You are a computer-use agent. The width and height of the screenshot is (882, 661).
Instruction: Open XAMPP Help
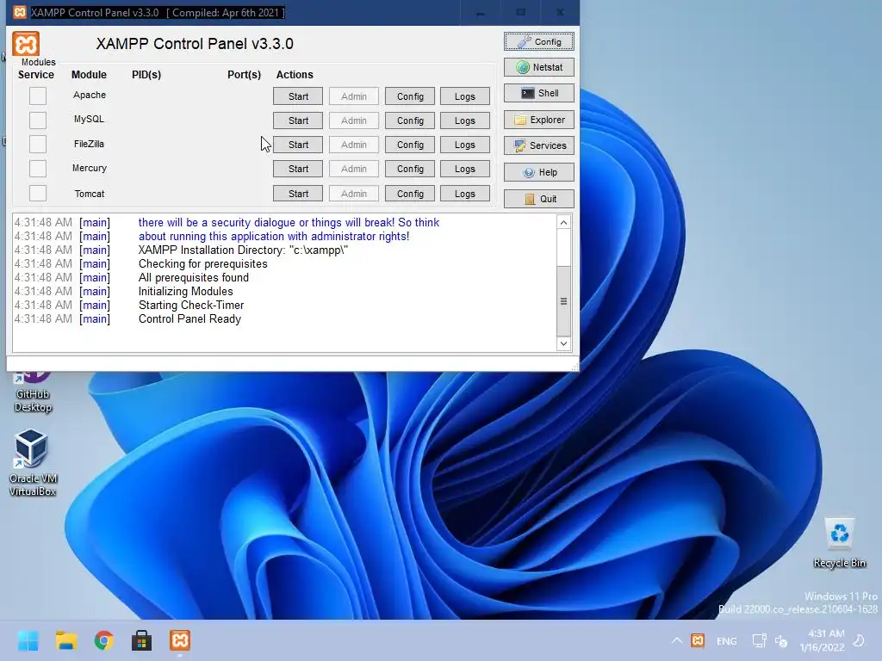point(539,172)
